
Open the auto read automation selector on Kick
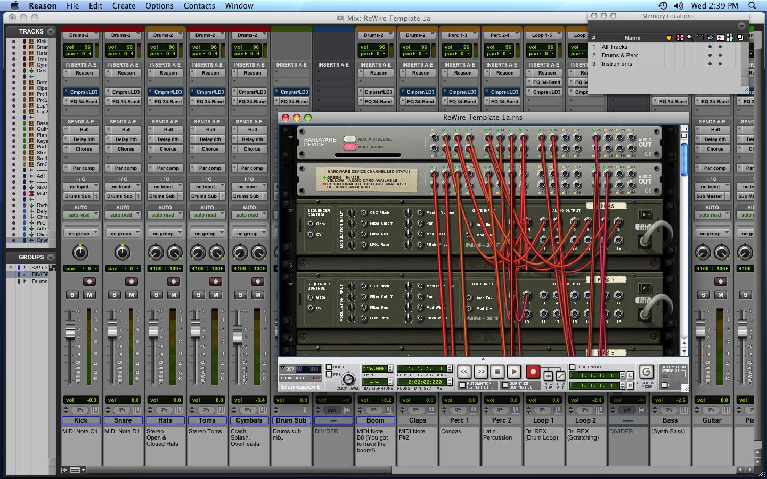(x=81, y=214)
